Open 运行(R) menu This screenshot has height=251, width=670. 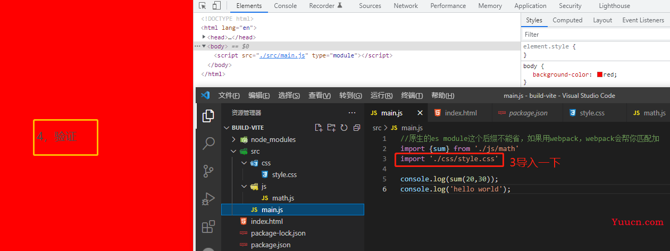[381, 96]
